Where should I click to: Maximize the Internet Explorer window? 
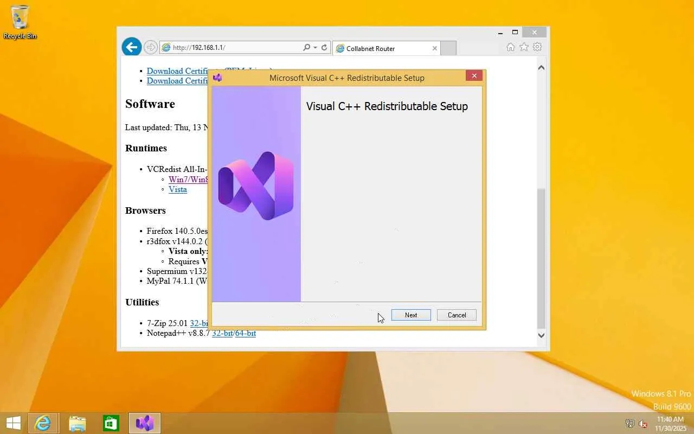point(515,33)
